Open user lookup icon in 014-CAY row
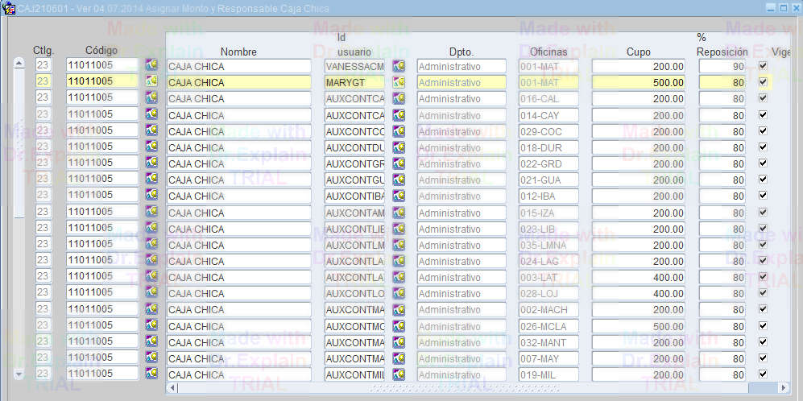Screen dimensions: 803x401 399,114
